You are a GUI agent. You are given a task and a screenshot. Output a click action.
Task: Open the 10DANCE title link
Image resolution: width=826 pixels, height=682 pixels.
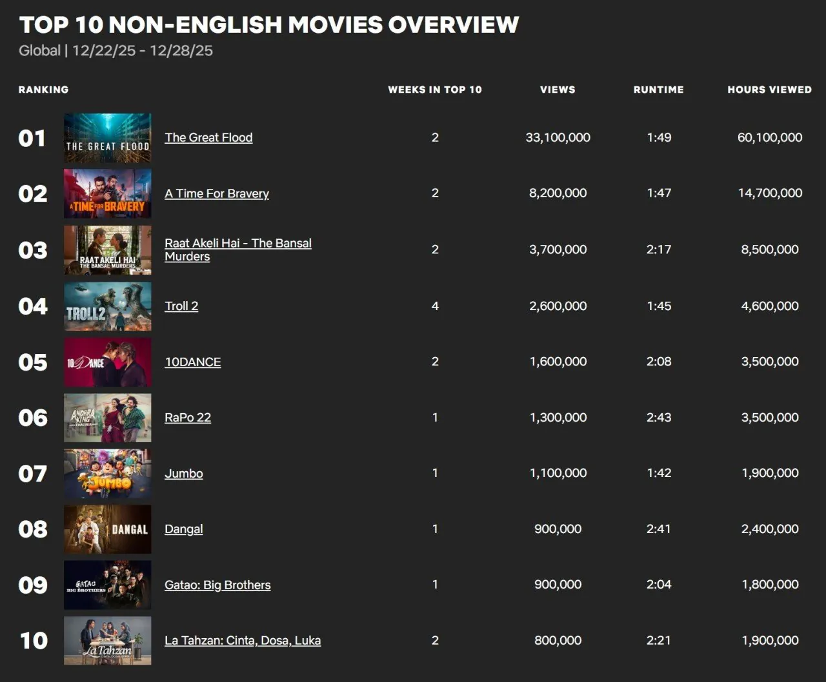pos(192,362)
